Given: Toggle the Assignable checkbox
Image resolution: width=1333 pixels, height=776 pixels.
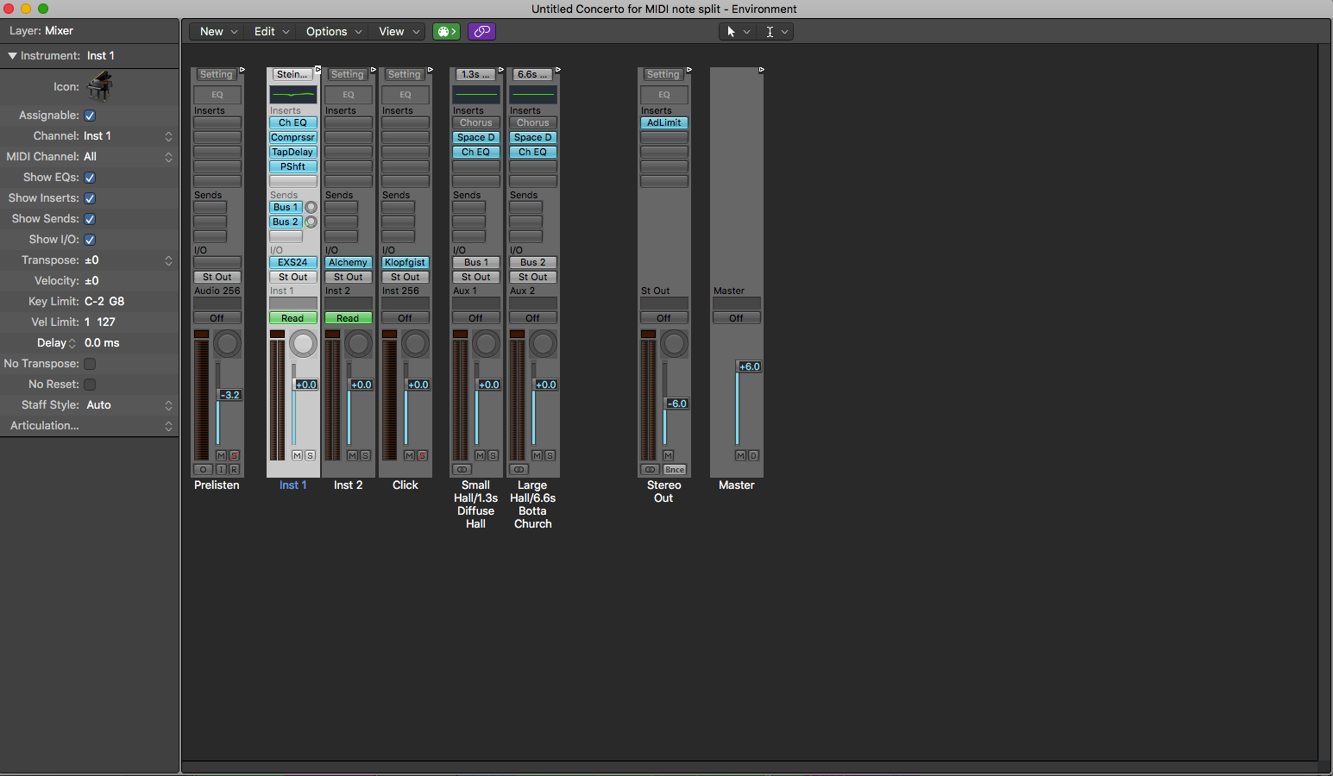Looking at the screenshot, I should point(90,116).
